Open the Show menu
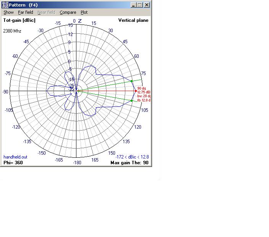 8,12
